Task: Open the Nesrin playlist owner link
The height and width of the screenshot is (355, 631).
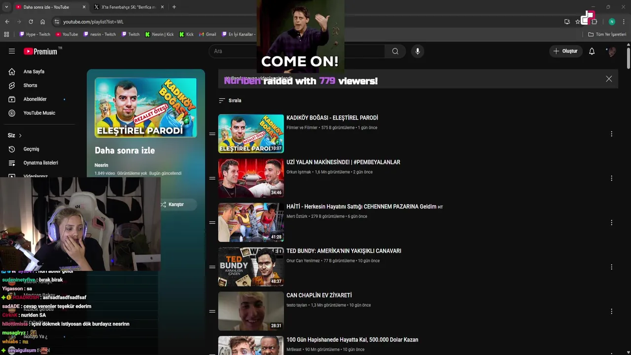Action: pyautogui.click(x=101, y=165)
